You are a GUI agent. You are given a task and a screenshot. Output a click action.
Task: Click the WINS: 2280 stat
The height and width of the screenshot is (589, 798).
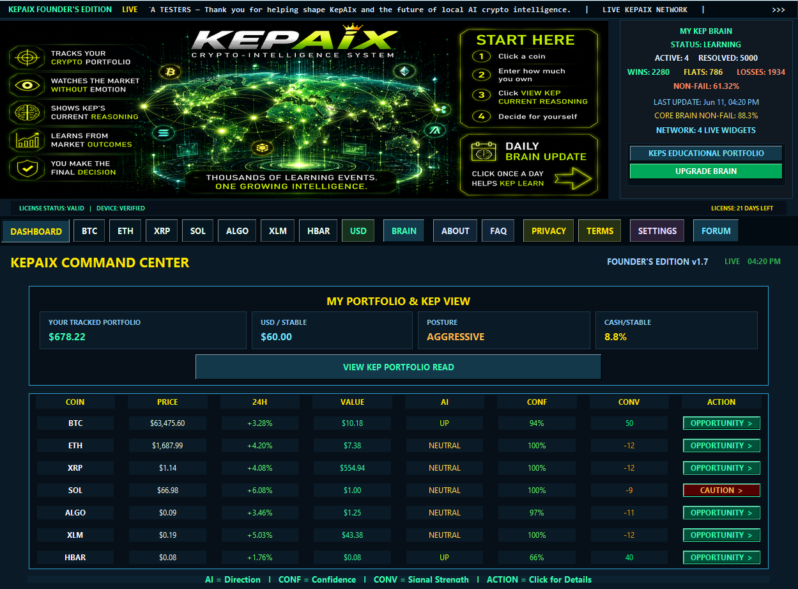648,72
